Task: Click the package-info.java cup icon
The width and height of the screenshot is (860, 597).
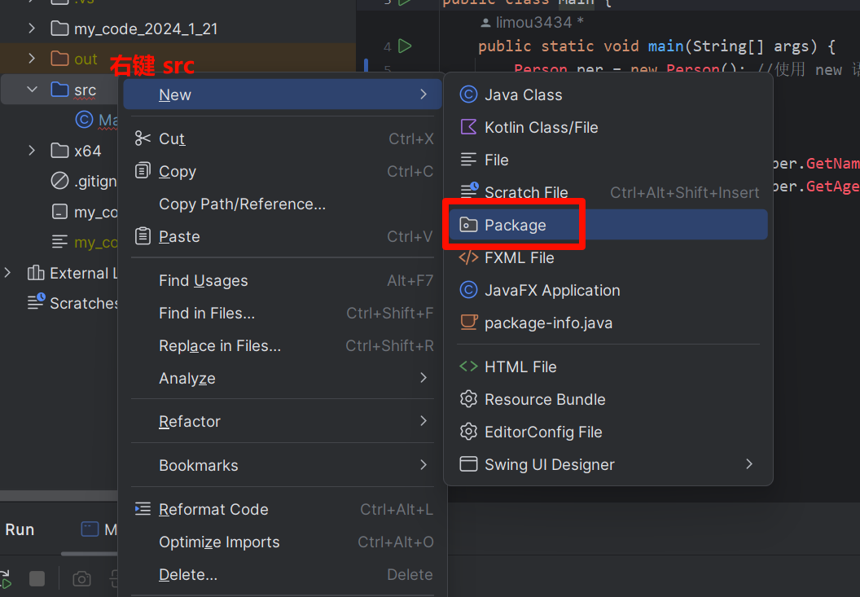Action: tap(468, 323)
